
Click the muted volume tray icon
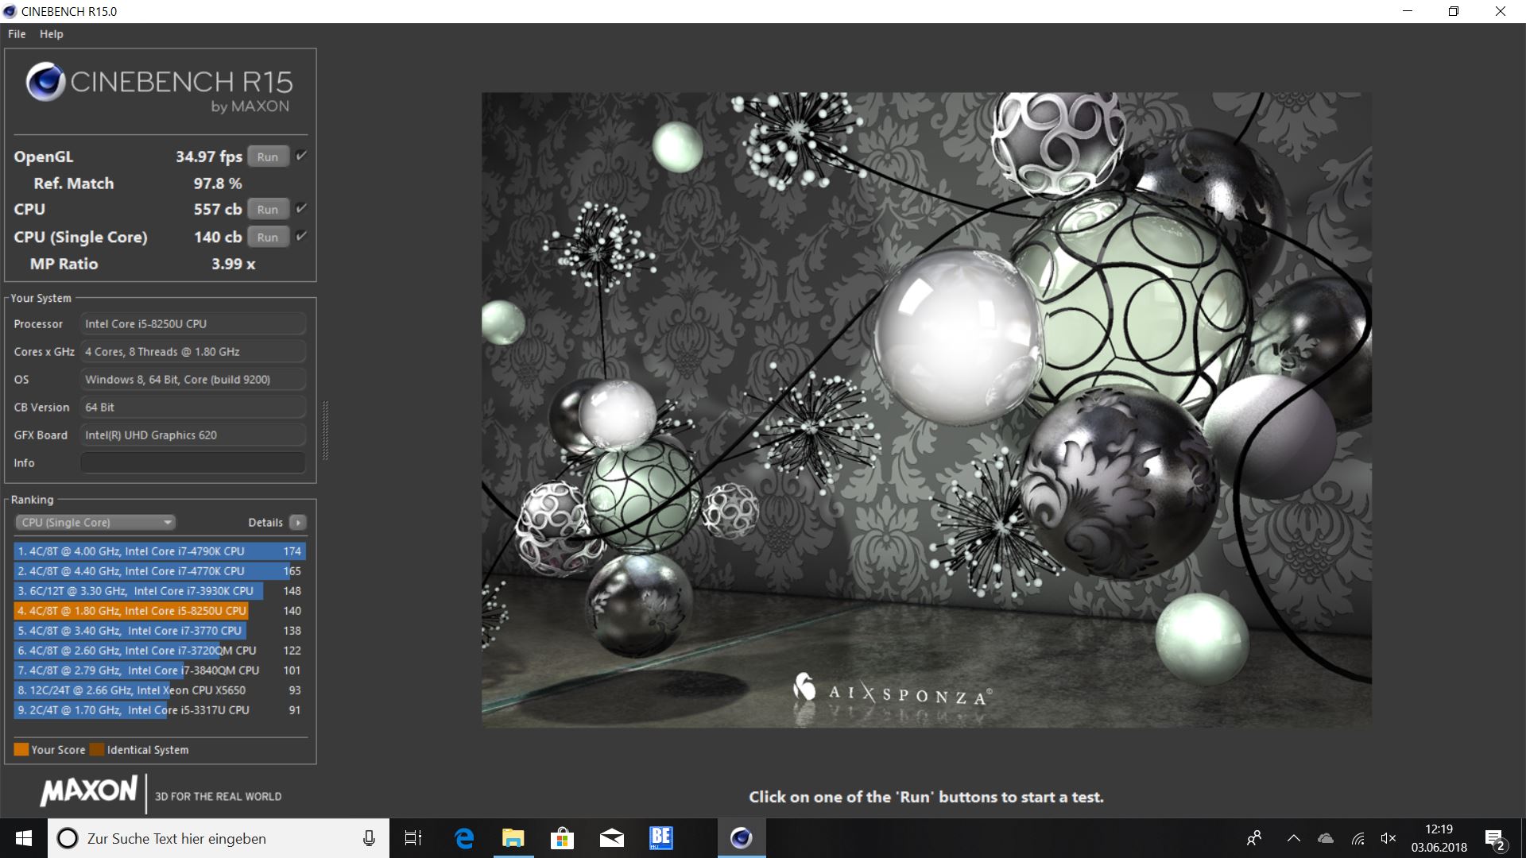point(1389,838)
